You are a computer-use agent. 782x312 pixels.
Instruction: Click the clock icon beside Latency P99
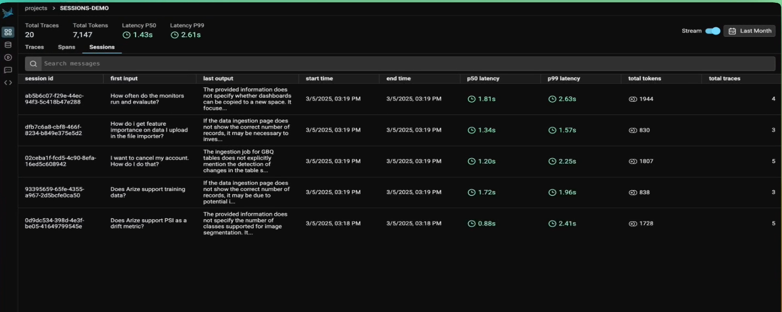(x=175, y=35)
